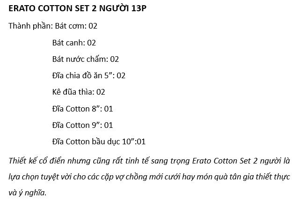Click the 'Bát cơm: 02' text
This screenshot has height=208, width=306.
tap(76, 26)
